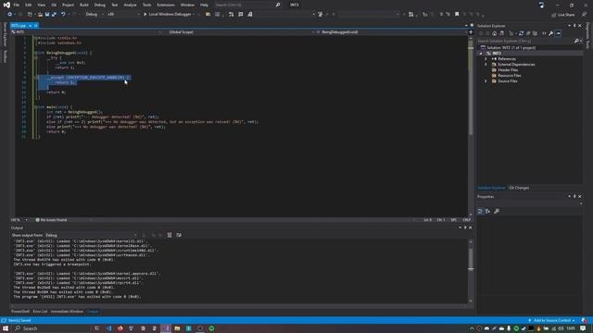Click the navigate backward toolbar icon
593x333 pixels.
point(10,15)
